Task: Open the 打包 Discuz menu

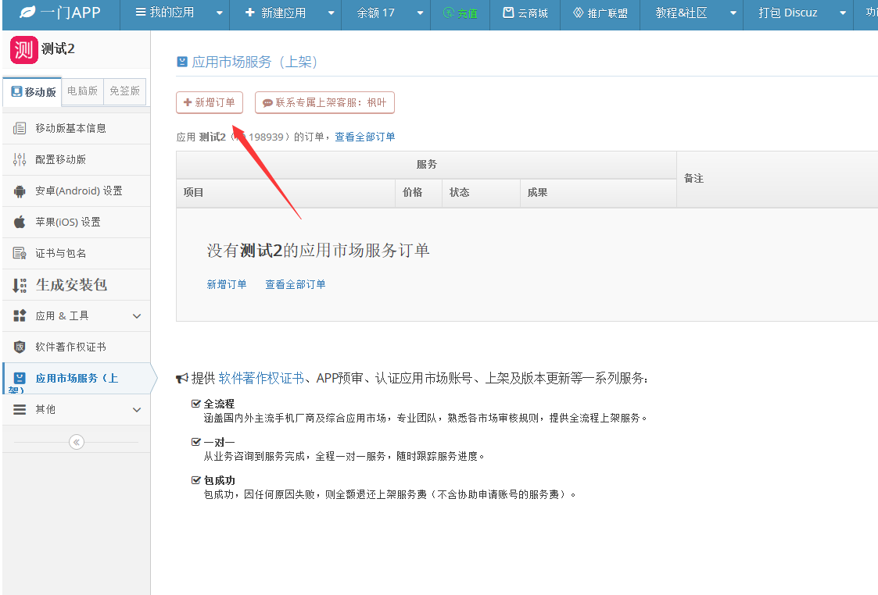Action: coord(798,12)
